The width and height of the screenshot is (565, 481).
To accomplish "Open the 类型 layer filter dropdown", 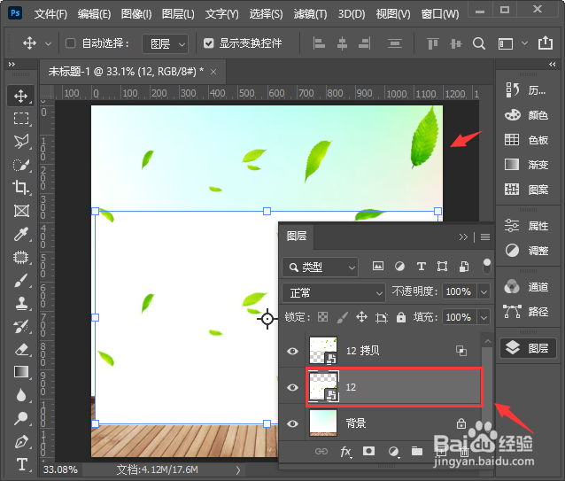I will [x=320, y=267].
